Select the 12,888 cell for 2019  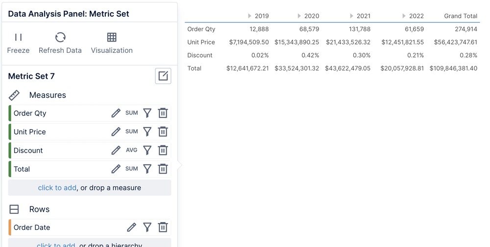point(259,29)
